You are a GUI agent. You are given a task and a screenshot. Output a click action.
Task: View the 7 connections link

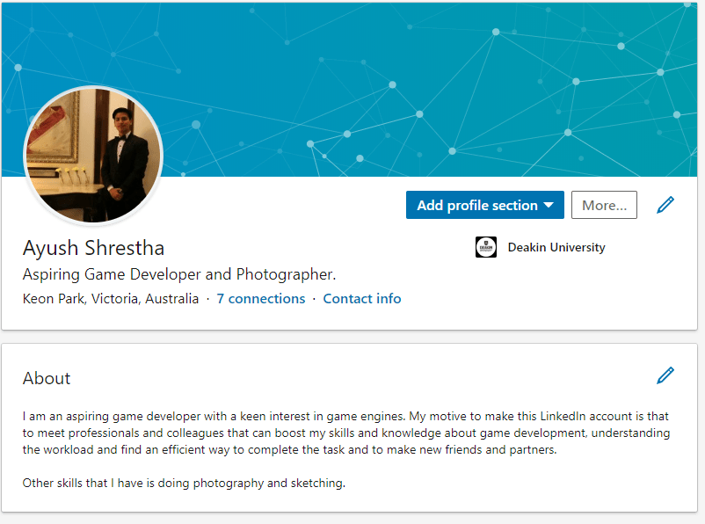pos(260,299)
